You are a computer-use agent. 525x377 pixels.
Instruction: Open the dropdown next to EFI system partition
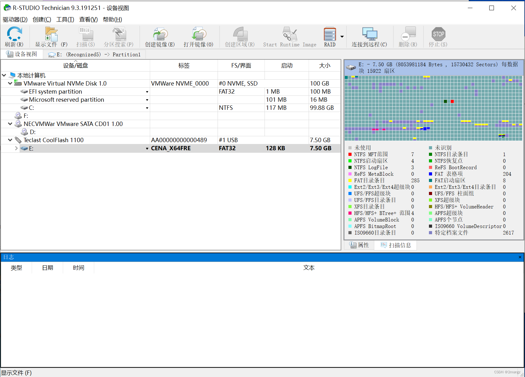(147, 91)
